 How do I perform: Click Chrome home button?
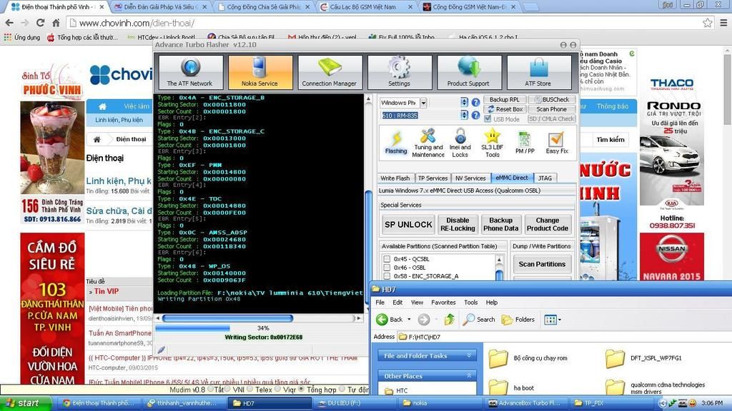tap(56, 23)
